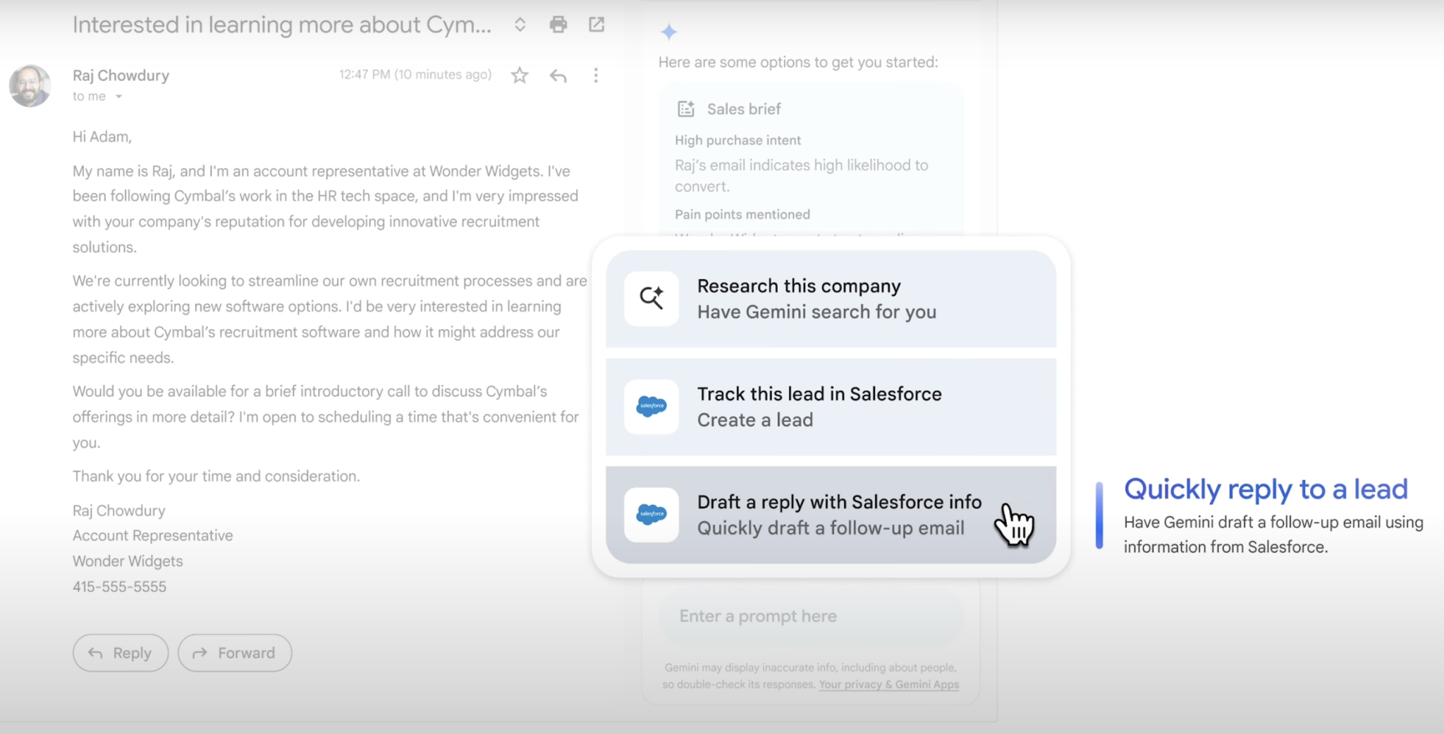1444x734 pixels.
Task: Open Your privacy & Gemini Apps link
Action: (888, 685)
